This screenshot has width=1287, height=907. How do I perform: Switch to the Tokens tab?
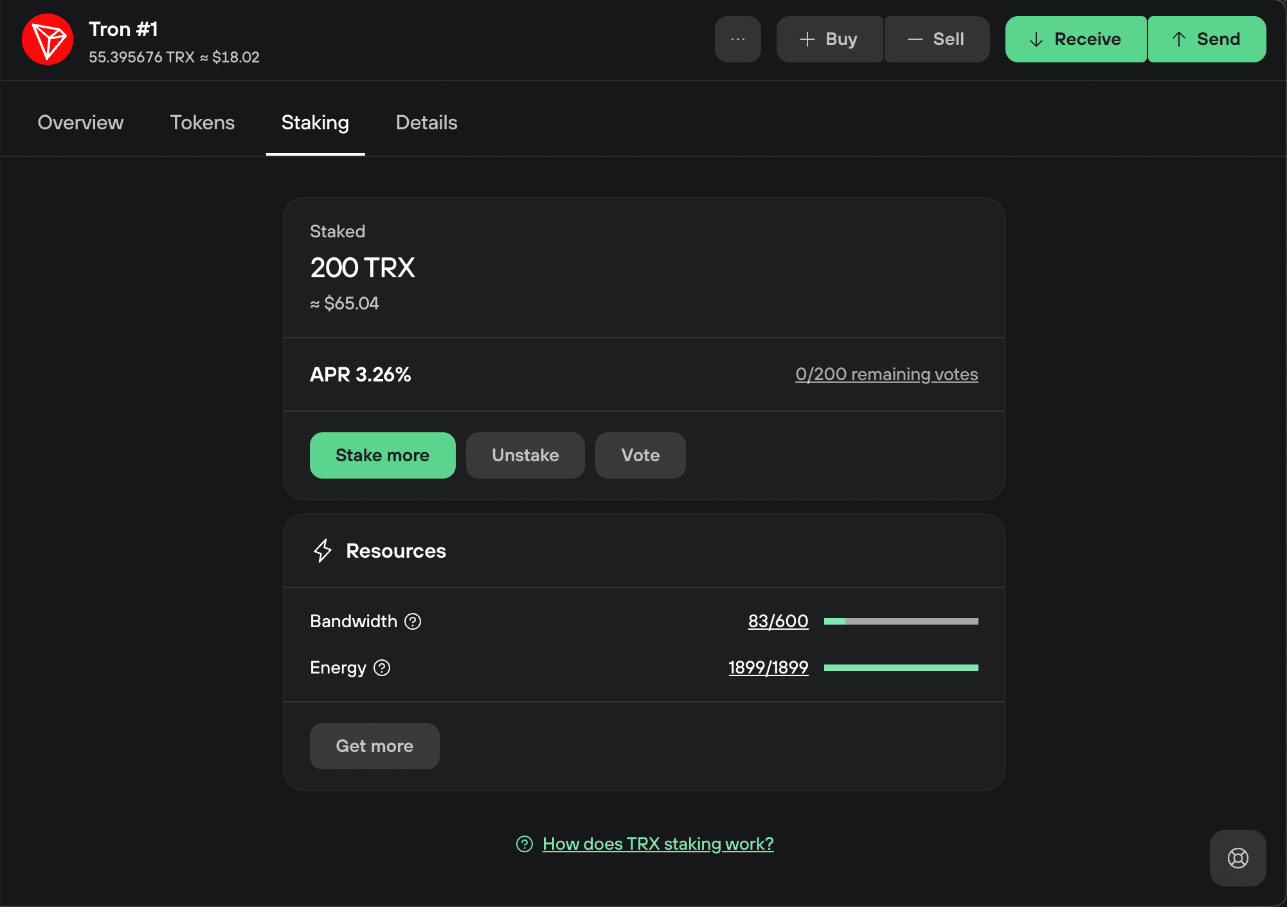pyautogui.click(x=203, y=122)
